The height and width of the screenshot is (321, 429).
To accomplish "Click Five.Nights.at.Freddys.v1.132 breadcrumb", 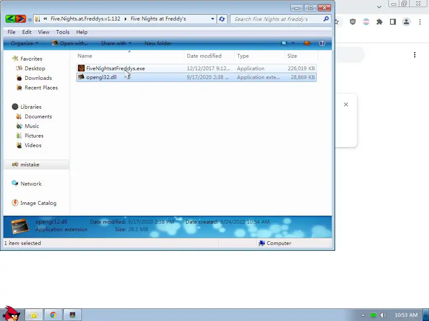I will pyautogui.click(x=85, y=18).
